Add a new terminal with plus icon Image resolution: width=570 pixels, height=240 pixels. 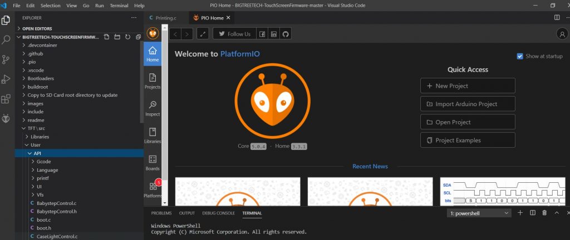pos(520,213)
